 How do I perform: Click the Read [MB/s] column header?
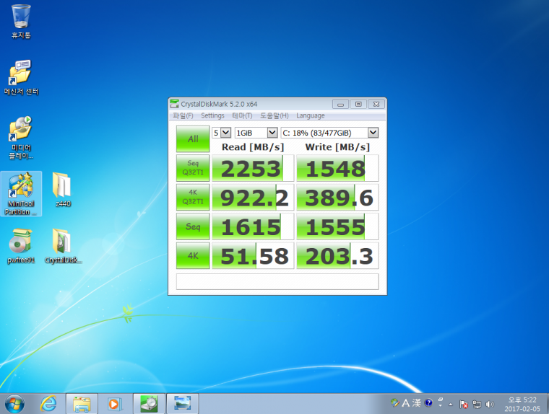253,147
